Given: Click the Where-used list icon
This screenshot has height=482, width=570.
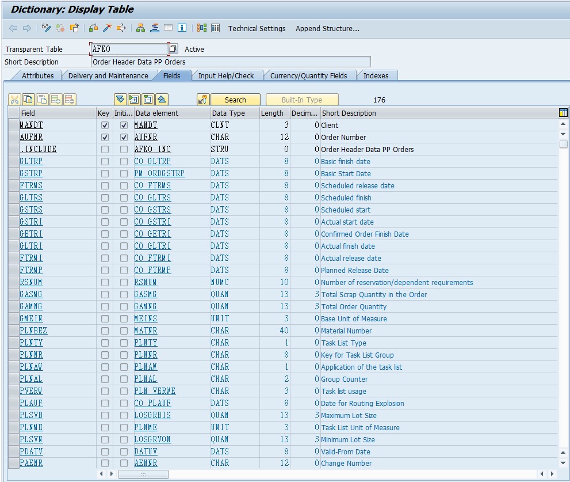Looking at the screenshot, I should pyautogui.click(x=121, y=28).
